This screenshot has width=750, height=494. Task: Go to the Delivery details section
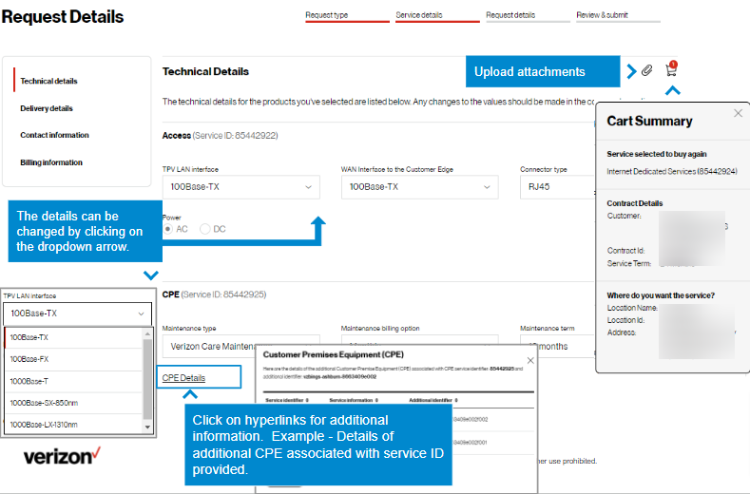coord(47,108)
